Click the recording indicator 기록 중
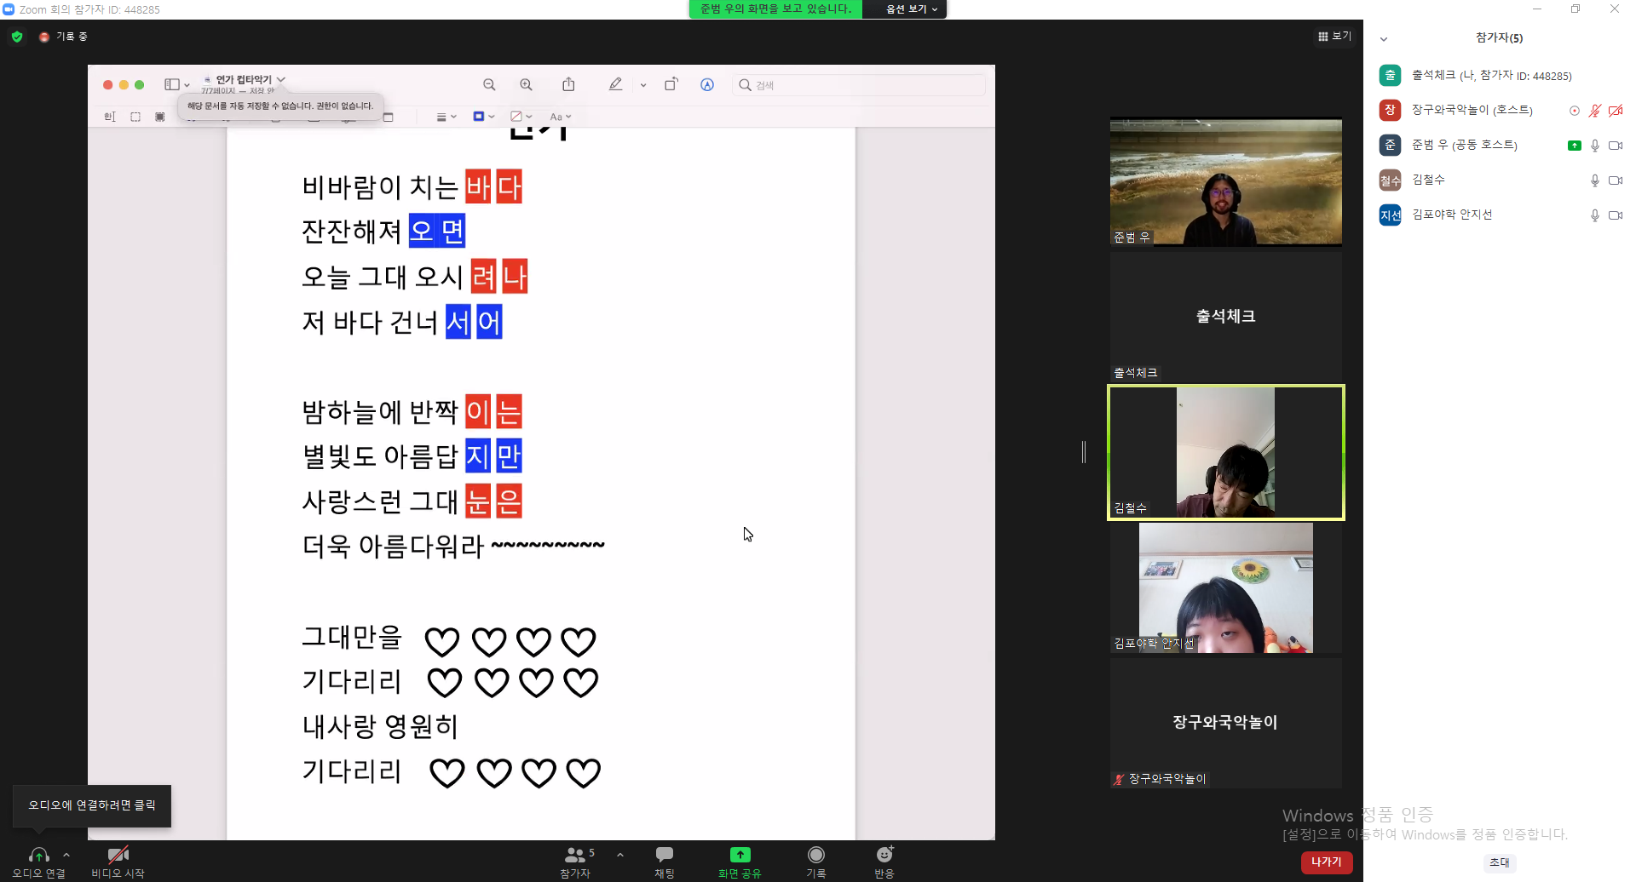Screen dimensions: 1636x882 point(65,37)
